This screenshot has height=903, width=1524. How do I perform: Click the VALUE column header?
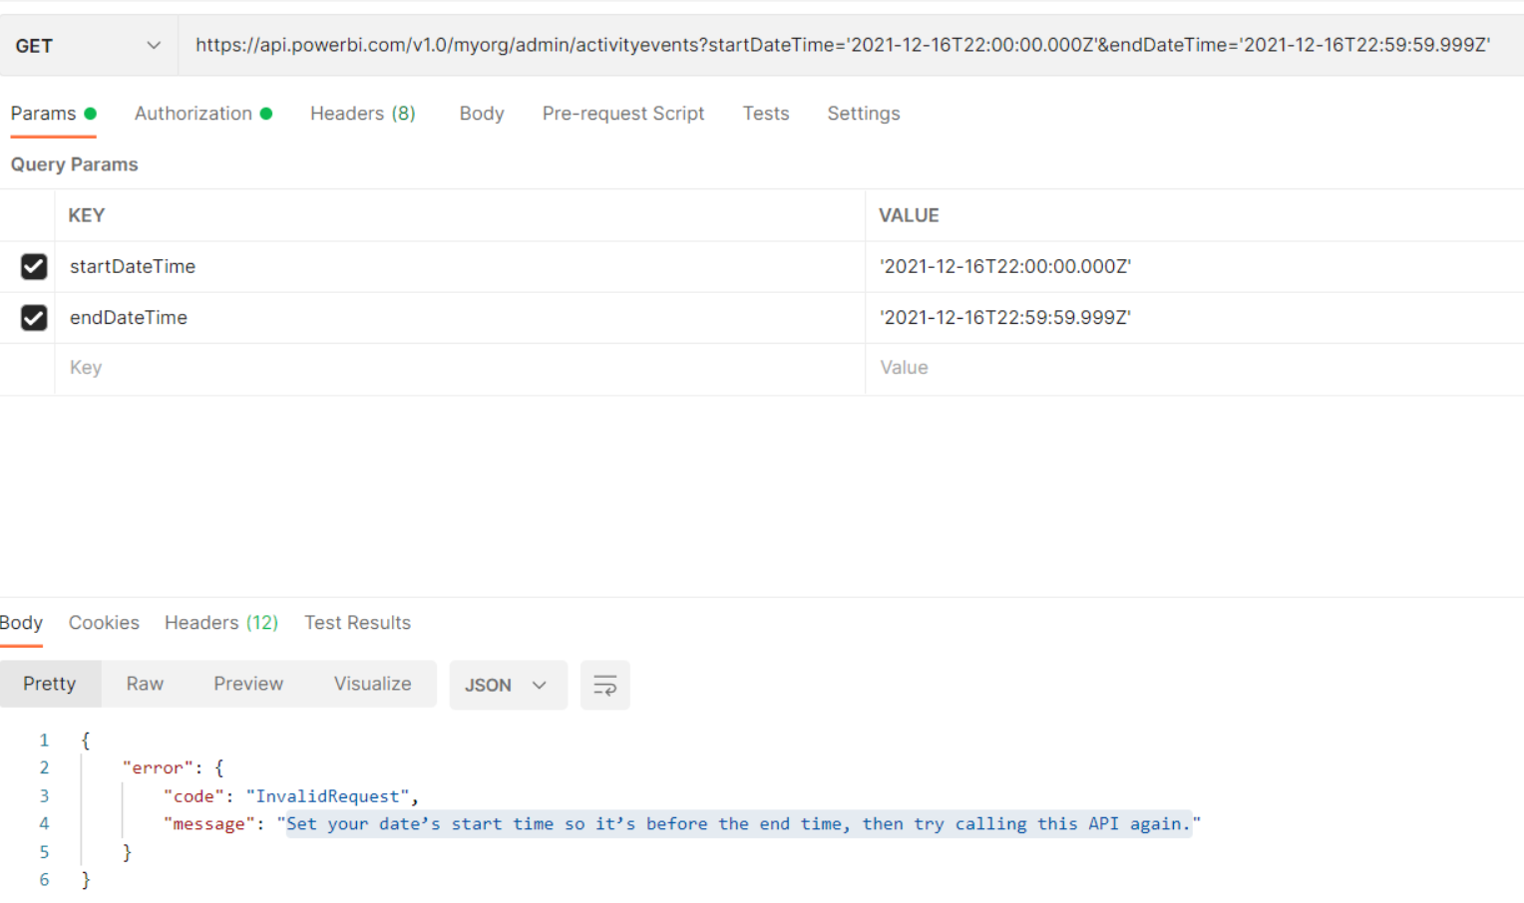(909, 215)
